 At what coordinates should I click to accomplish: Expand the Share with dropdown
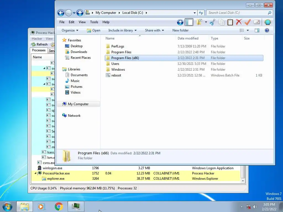tap(154, 30)
